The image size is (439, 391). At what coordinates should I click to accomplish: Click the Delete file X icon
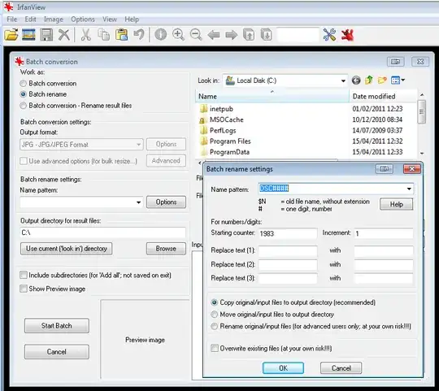click(x=64, y=35)
